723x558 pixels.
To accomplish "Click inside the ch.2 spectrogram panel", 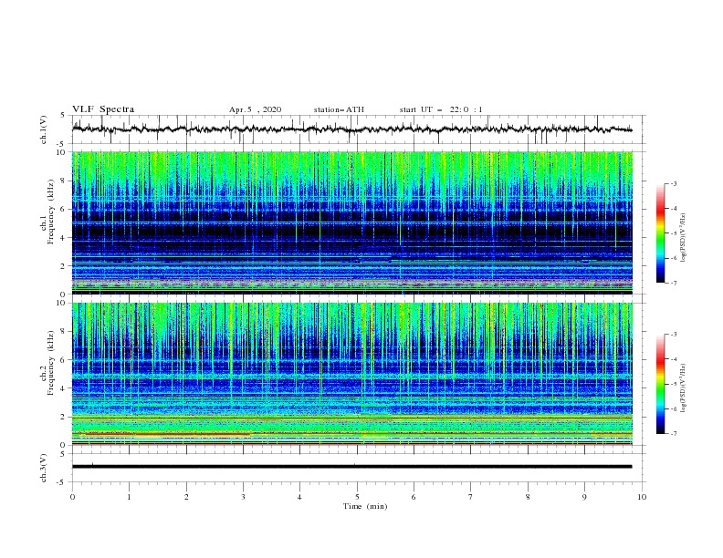I will coord(352,374).
